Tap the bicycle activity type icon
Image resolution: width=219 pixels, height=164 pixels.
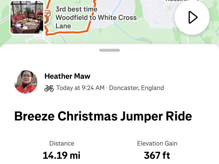(x=49, y=88)
